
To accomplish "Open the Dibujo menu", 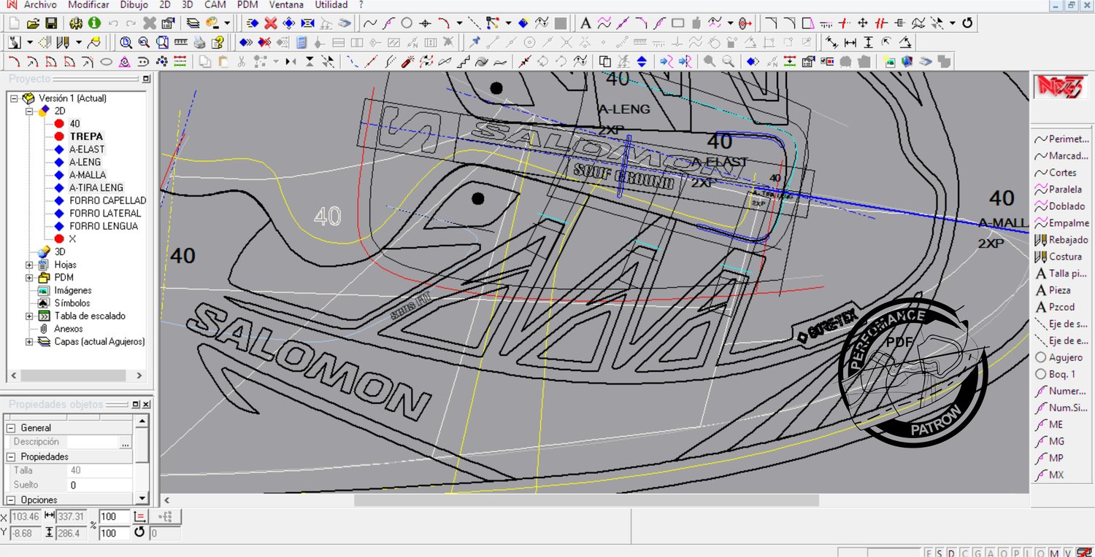I will point(134,5).
